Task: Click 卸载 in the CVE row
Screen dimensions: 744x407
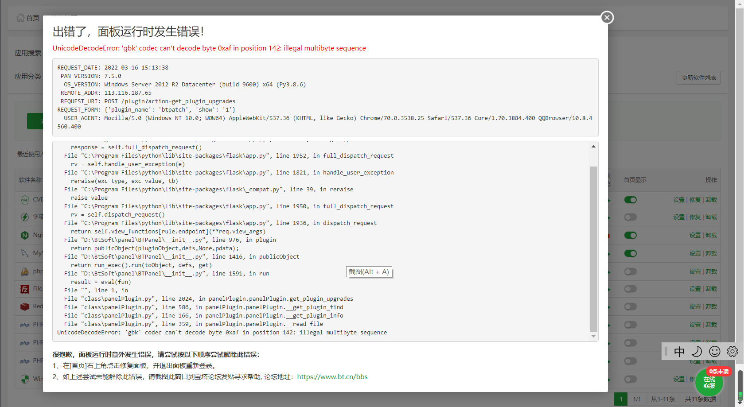Action: (x=711, y=200)
